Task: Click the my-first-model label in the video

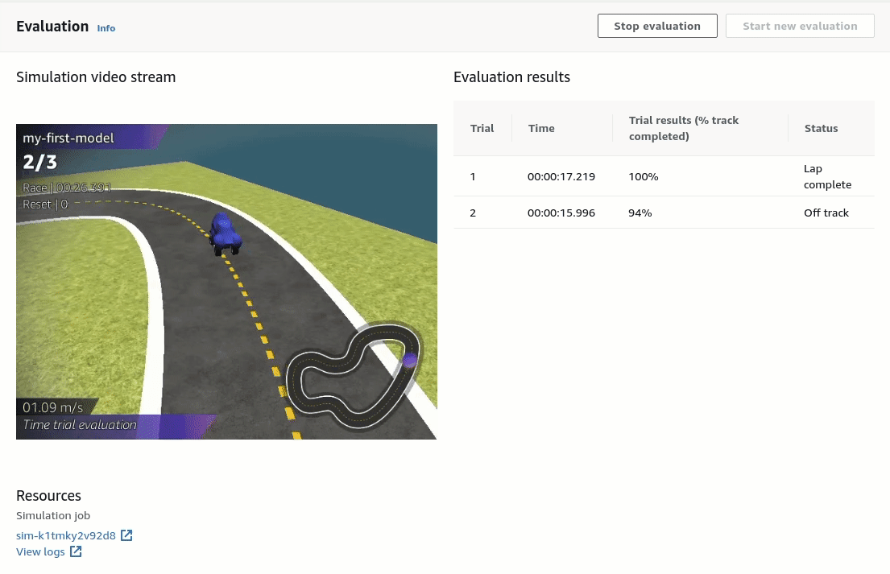Action: pyautogui.click(x=68, y=138)
